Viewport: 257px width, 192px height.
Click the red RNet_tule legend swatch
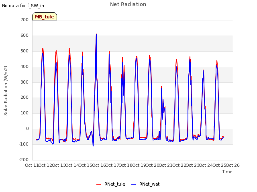click(x=98, y=185)
